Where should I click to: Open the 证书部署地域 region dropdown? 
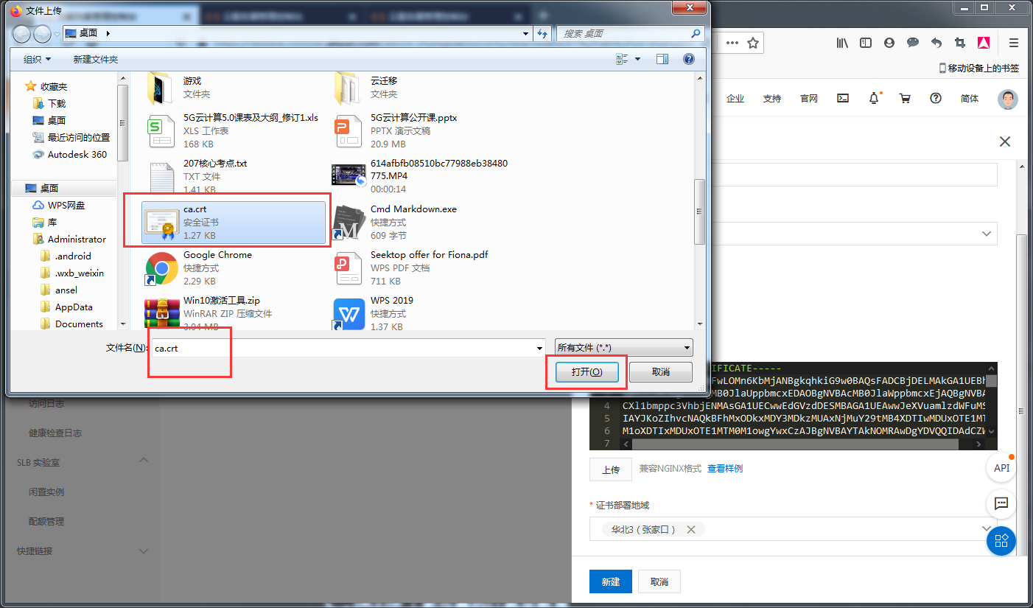click(x=987, y=528)
